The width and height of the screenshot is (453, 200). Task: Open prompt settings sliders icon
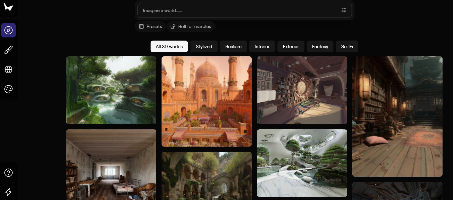[x=343, y=10]
